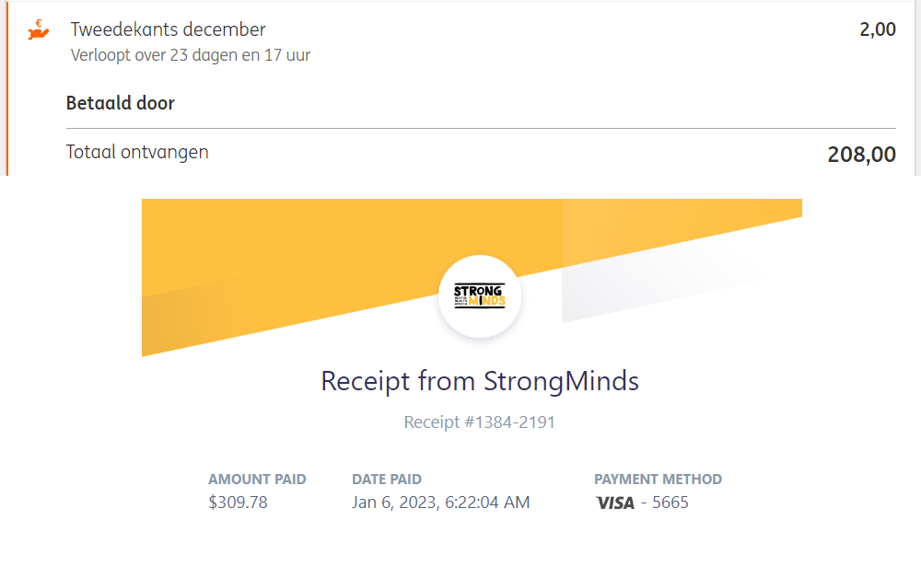Viewport: 921px width, 578px height.
Task: Click the 'AMOUNT PAID' label
Action: pyautogui.click(x=257, y=480)
